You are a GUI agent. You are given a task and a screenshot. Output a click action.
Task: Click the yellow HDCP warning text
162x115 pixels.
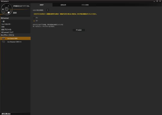(x=65, y=14)
